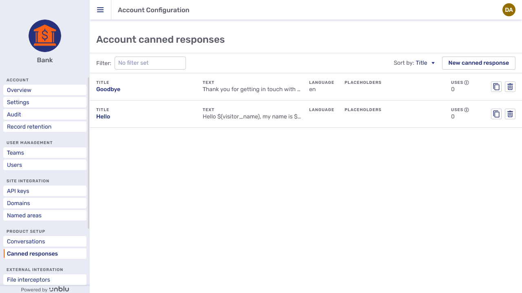This screenshot has width=522, height=293.
Task: Open the Goodbye canned response
Action: (x=108, y=89)
